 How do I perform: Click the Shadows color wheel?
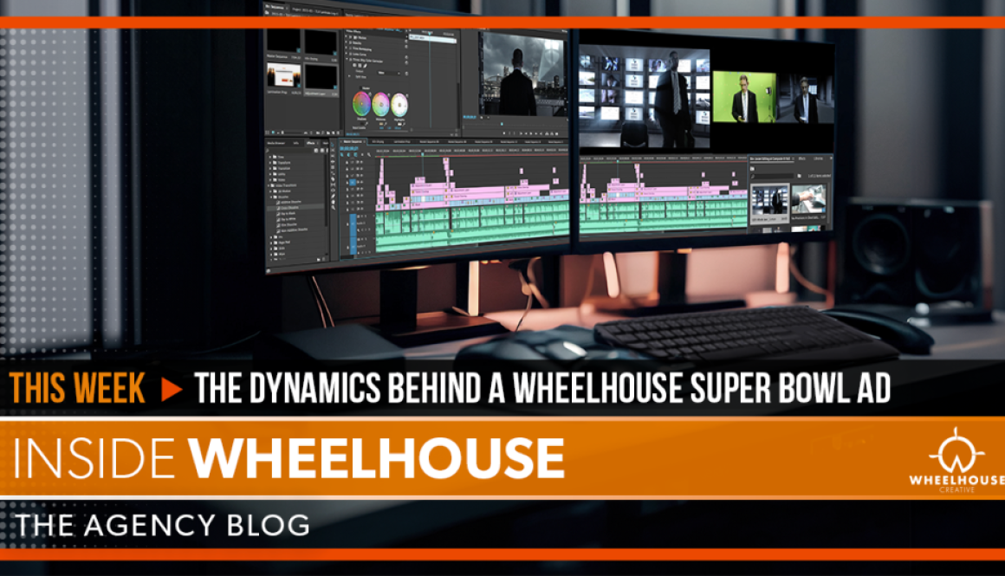(361, 104)
